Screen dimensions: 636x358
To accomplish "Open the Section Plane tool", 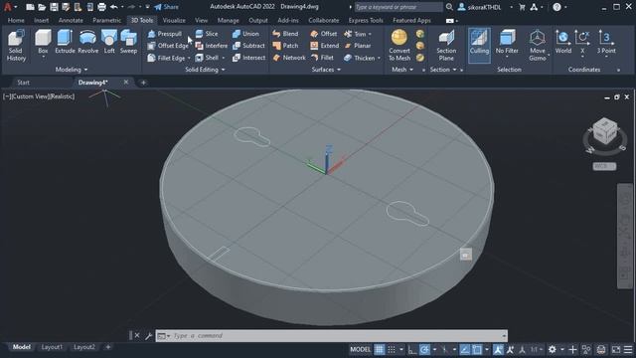I will tap(446, 46).
